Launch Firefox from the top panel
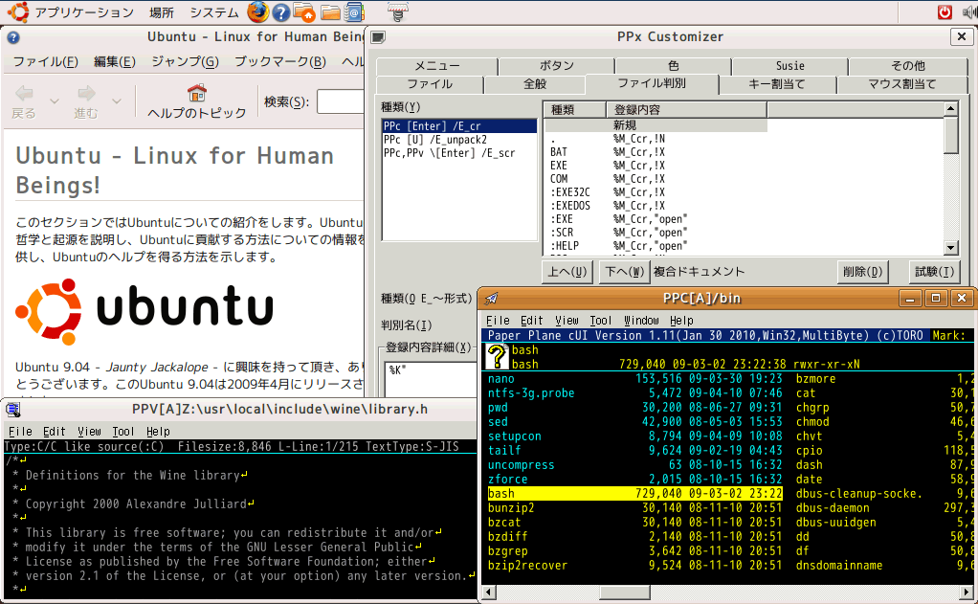This screenshot has width=978, height=604. click(x=258, y=12)
